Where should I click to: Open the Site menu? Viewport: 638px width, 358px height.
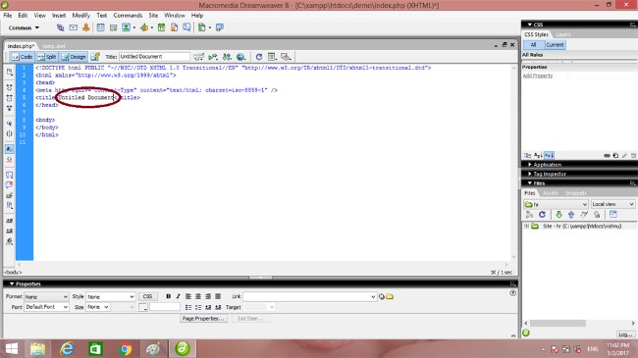click(153, 15)
